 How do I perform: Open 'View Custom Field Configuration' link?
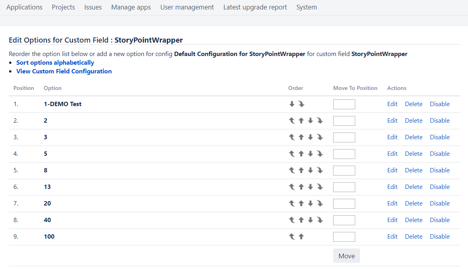click(64, 71)
